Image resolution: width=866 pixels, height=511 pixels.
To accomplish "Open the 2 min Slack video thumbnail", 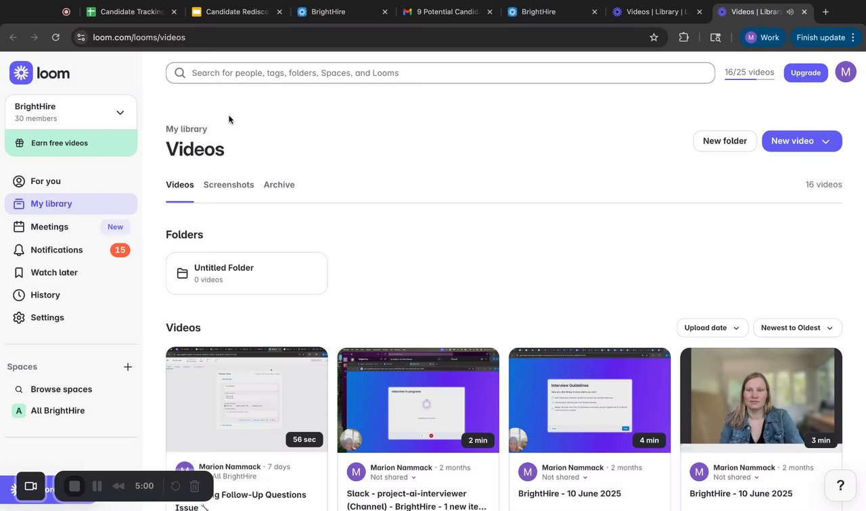I will pyautogui.click(x=418, y=400).
